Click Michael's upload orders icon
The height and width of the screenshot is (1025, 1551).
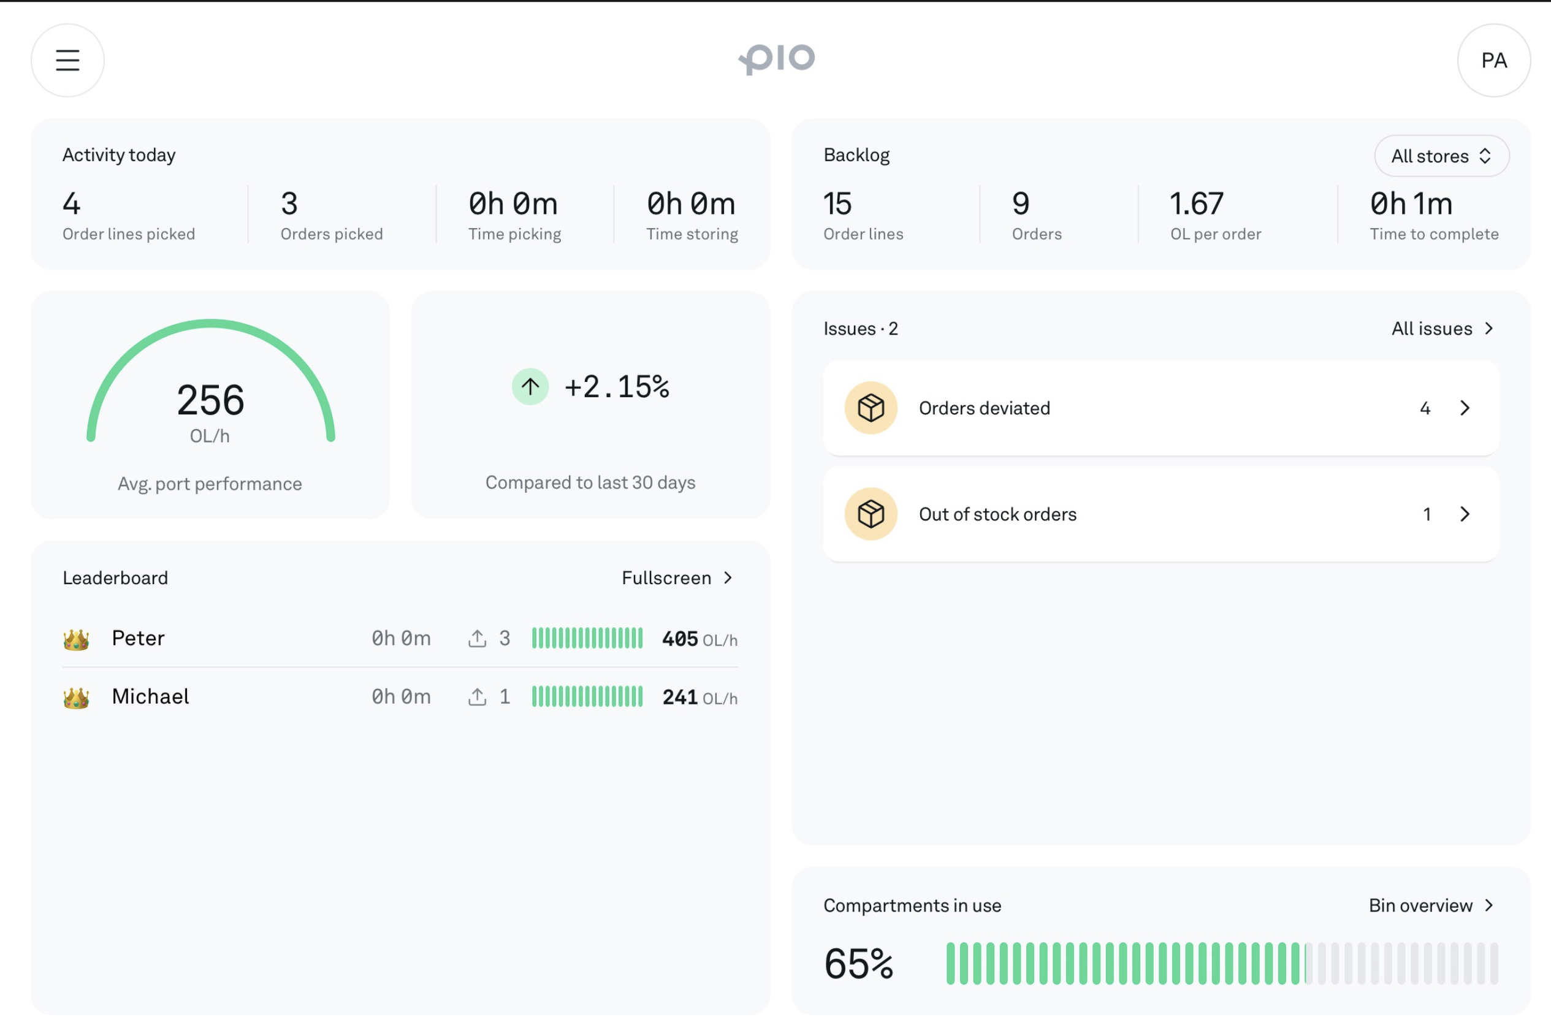click(477, 697)
